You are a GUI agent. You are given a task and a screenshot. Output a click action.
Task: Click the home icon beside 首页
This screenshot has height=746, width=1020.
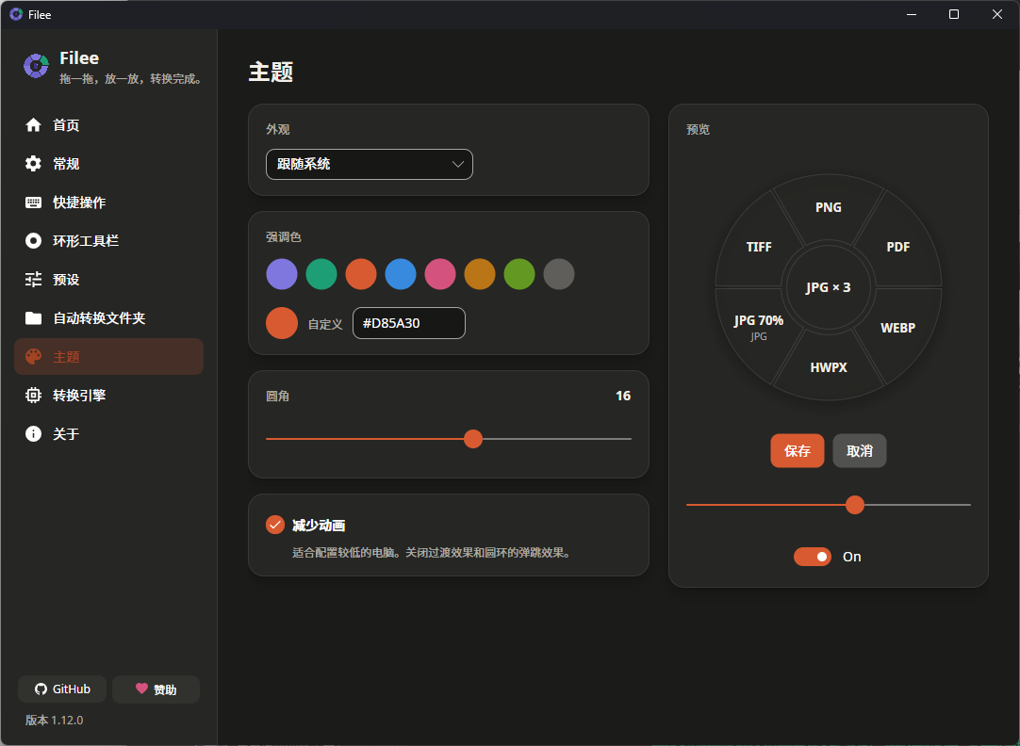(x=33, y=124)
